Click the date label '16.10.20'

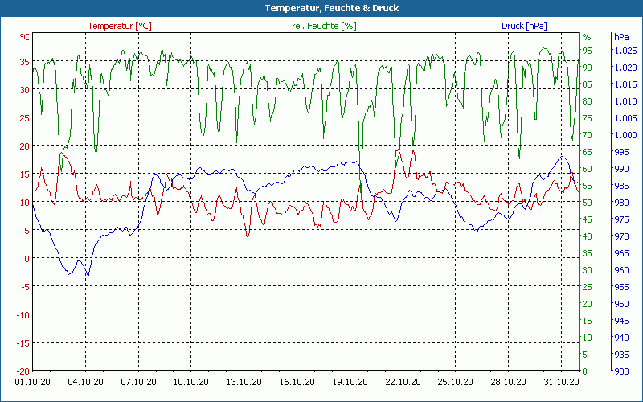(x=297, y=382)
